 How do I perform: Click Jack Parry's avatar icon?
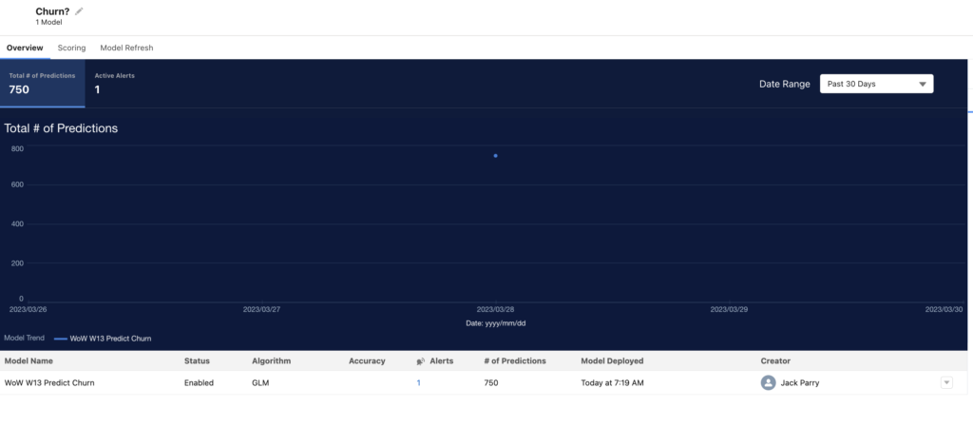(768, 383)
